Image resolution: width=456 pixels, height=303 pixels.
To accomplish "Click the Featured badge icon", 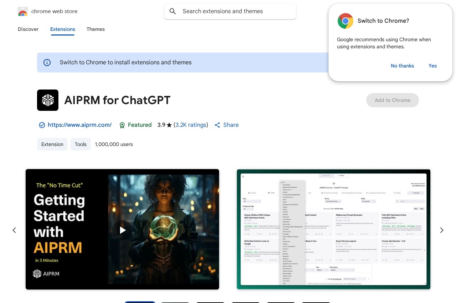I will [122, 125].
